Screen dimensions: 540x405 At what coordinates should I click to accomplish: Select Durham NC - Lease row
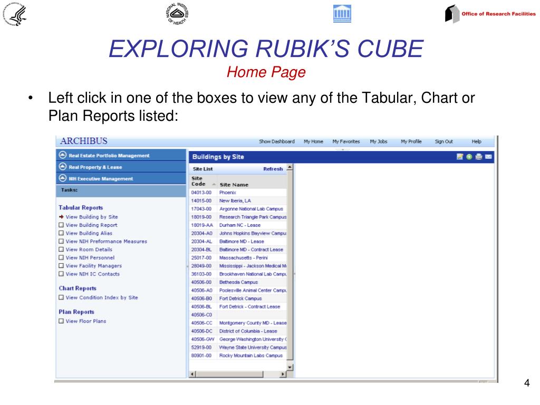click(x=238, y=225)
